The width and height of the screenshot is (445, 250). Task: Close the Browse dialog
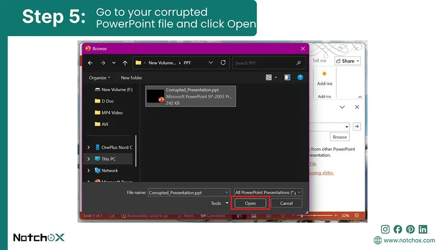coord(303,49)
